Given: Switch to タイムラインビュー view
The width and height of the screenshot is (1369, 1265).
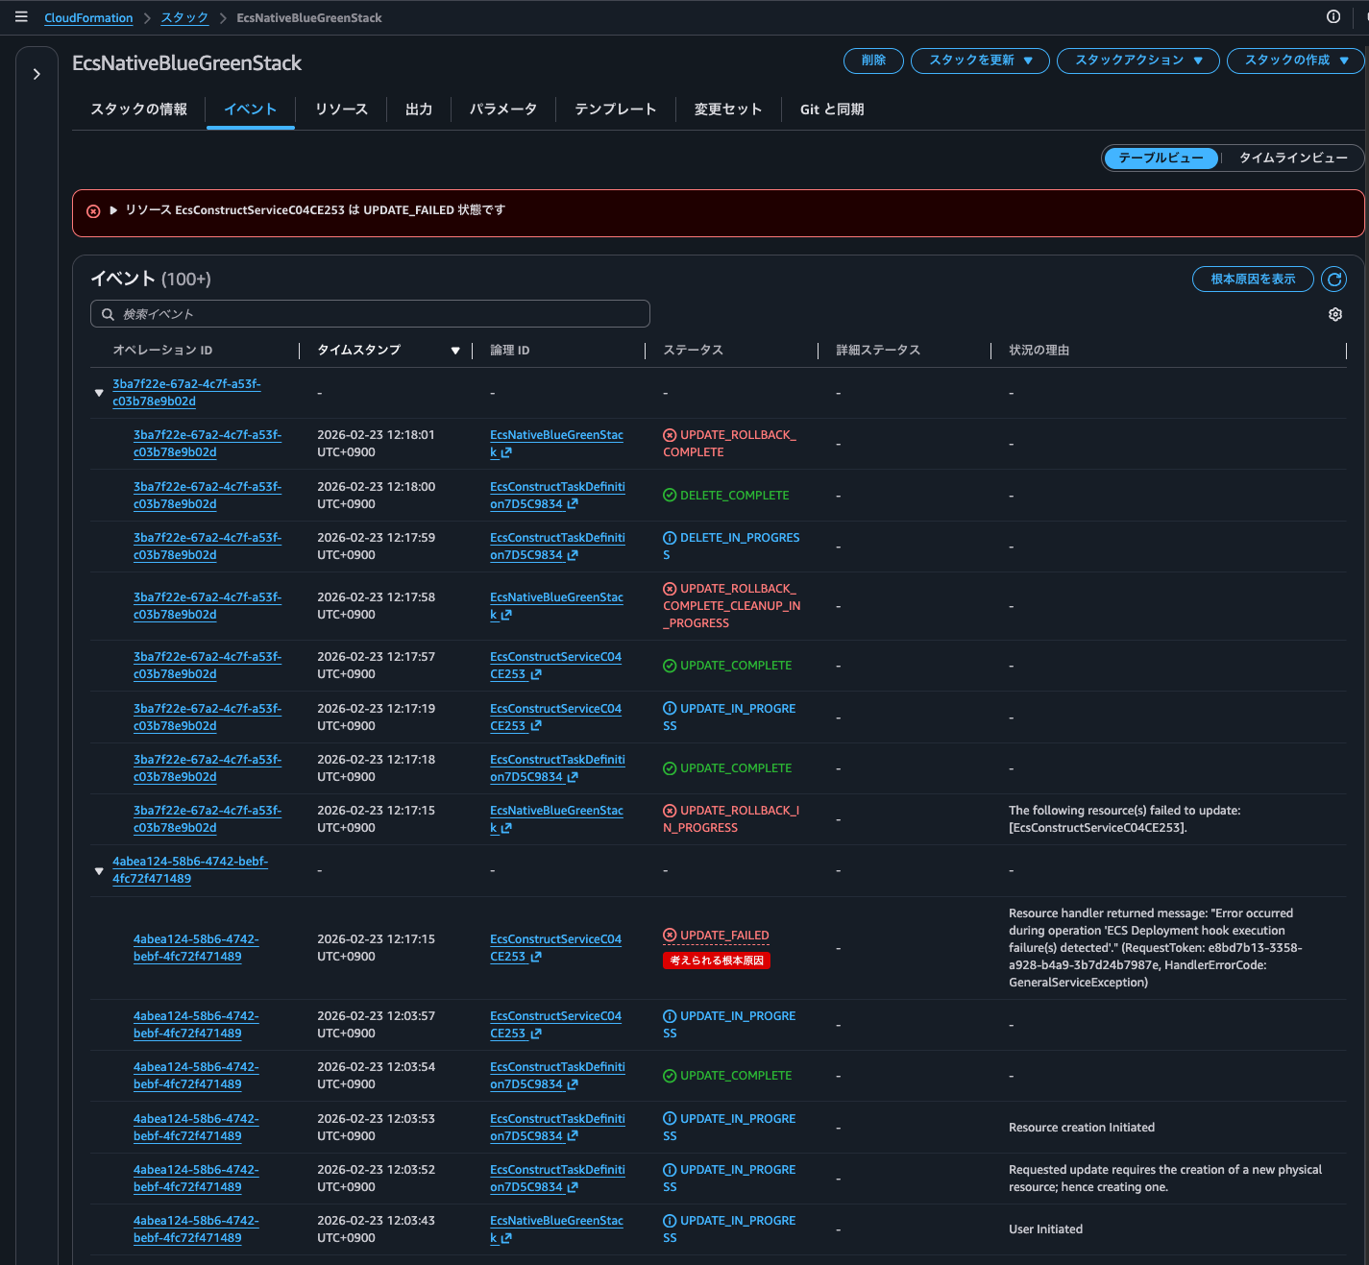Looking at the screenshot, I should click(1292, 158).
